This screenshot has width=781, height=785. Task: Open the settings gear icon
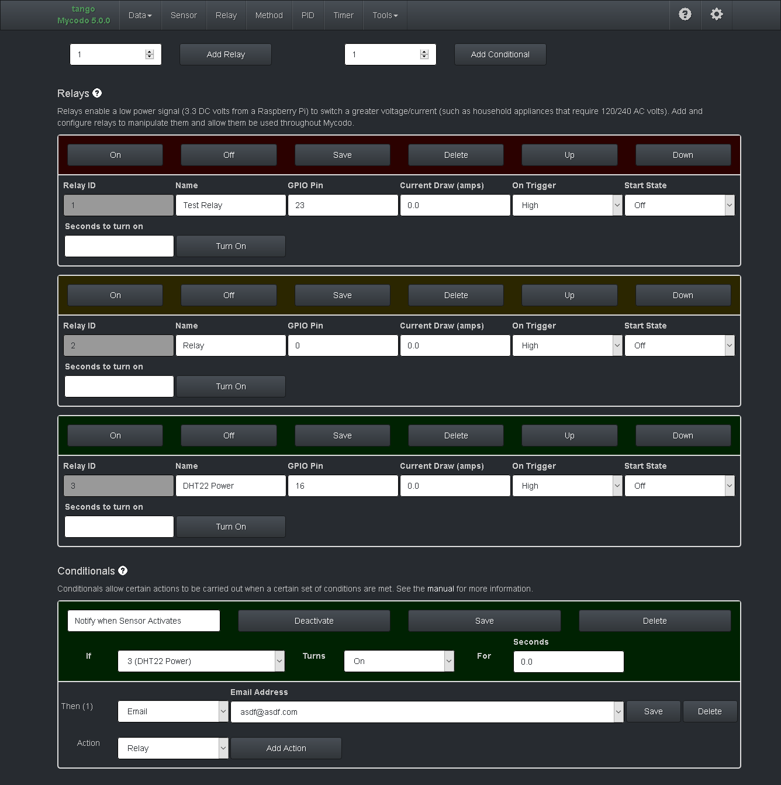coord(716,15)
